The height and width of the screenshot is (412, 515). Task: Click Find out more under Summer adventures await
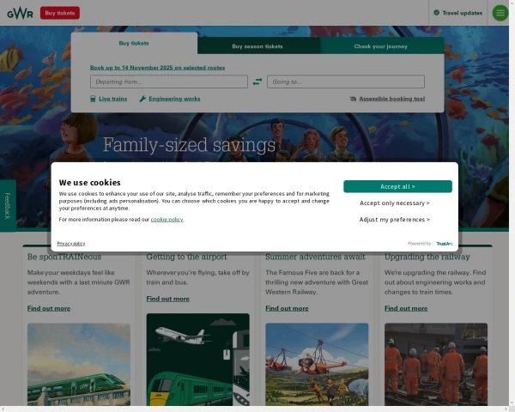[x=287, y=308]
